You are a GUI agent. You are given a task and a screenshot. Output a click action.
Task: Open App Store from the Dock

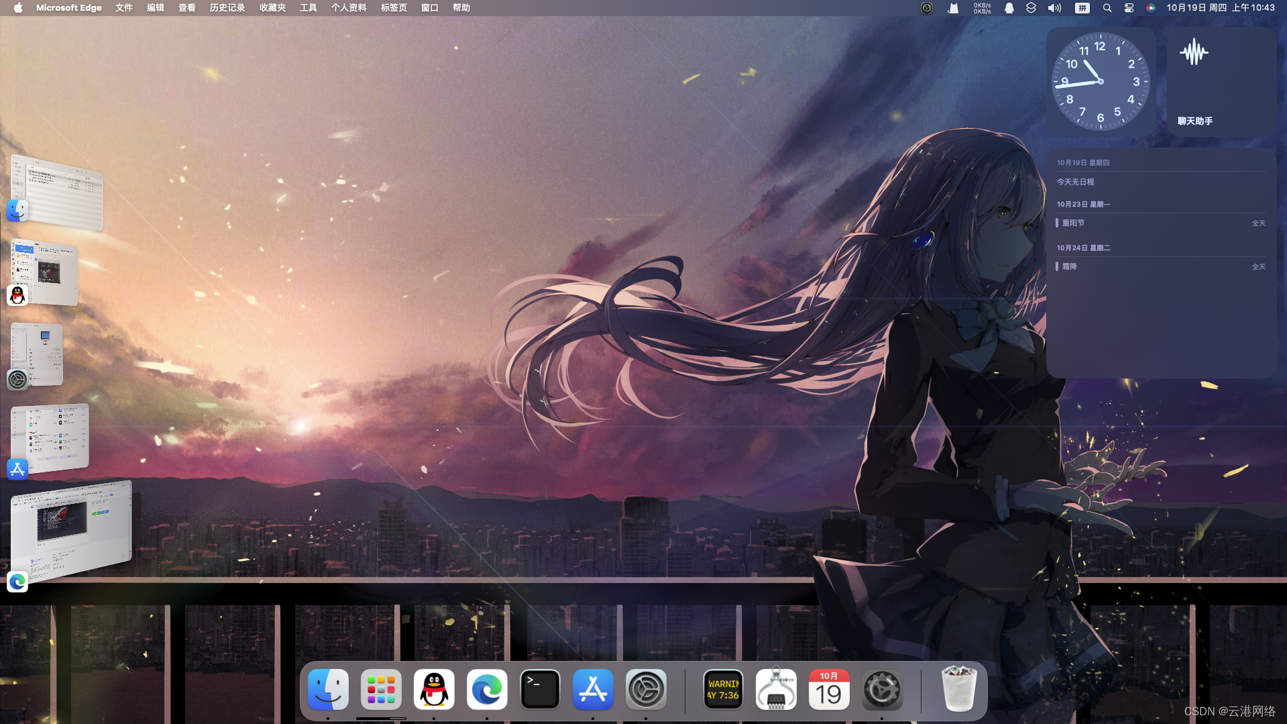pyautogui.click(x=593, y=689)
